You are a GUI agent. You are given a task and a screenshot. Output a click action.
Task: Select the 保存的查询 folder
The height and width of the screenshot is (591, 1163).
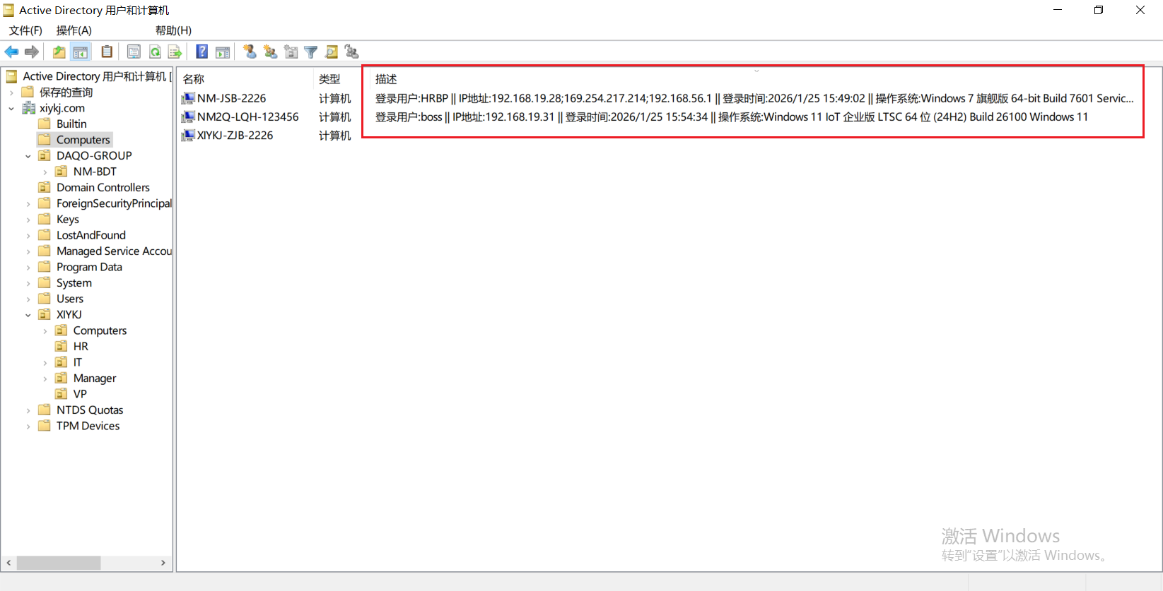coord(66,92)
